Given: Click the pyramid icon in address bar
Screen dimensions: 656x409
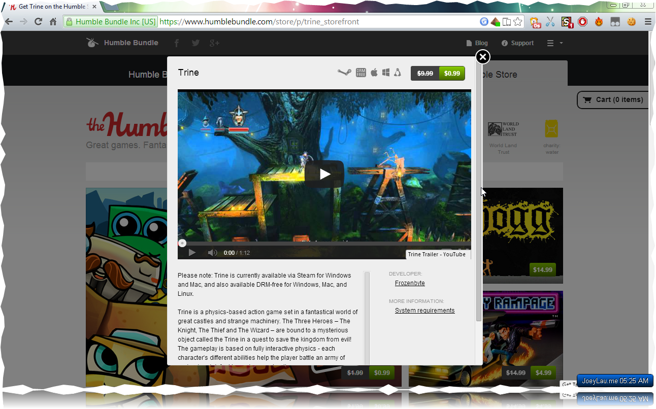Looking at the screenshot, I should (x=496, y=22).
